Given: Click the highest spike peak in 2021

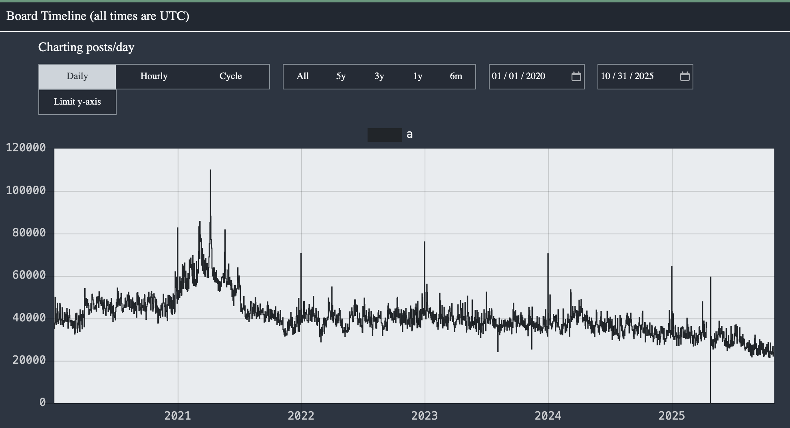Looking at the screenshot, I should point(210,170).
